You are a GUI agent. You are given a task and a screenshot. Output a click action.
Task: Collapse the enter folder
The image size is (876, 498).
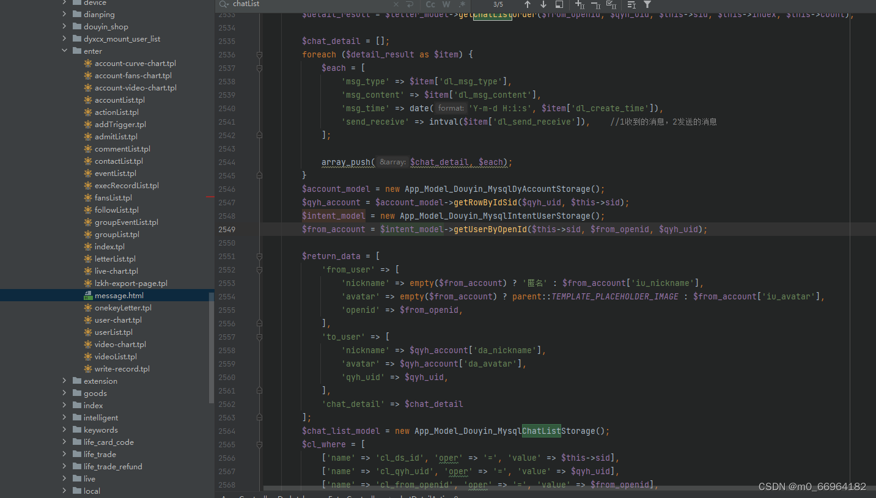click(65, 51)
